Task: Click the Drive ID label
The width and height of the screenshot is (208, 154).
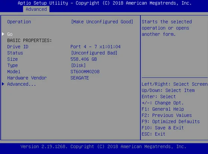Action: point(18,47)
